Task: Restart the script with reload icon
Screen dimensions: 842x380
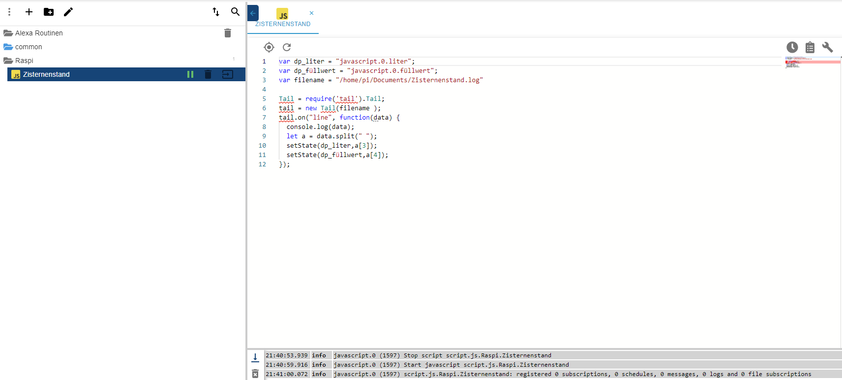Action: [287, 47]
